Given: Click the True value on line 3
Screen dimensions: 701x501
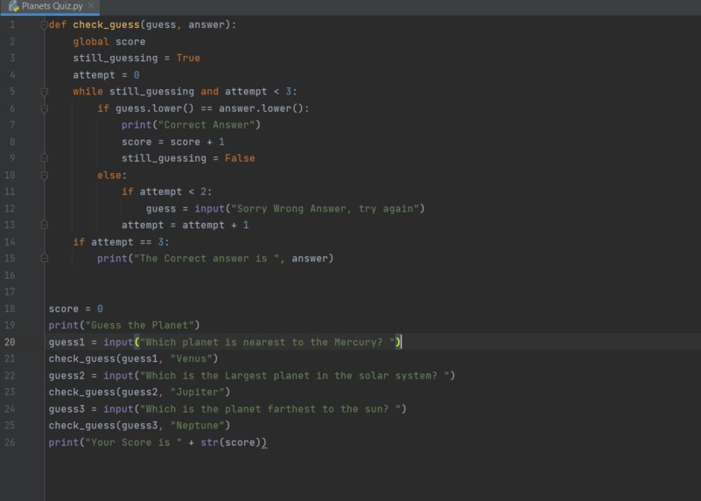Looking at the screenshot, I should coord(188,58).
